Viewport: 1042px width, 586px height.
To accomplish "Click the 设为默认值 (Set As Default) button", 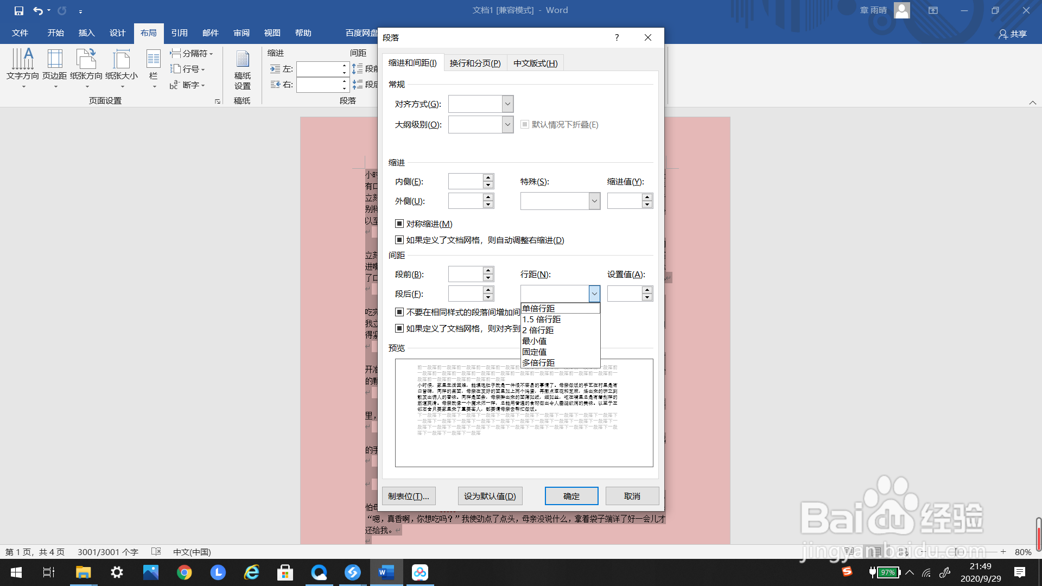I will (490, 496).
